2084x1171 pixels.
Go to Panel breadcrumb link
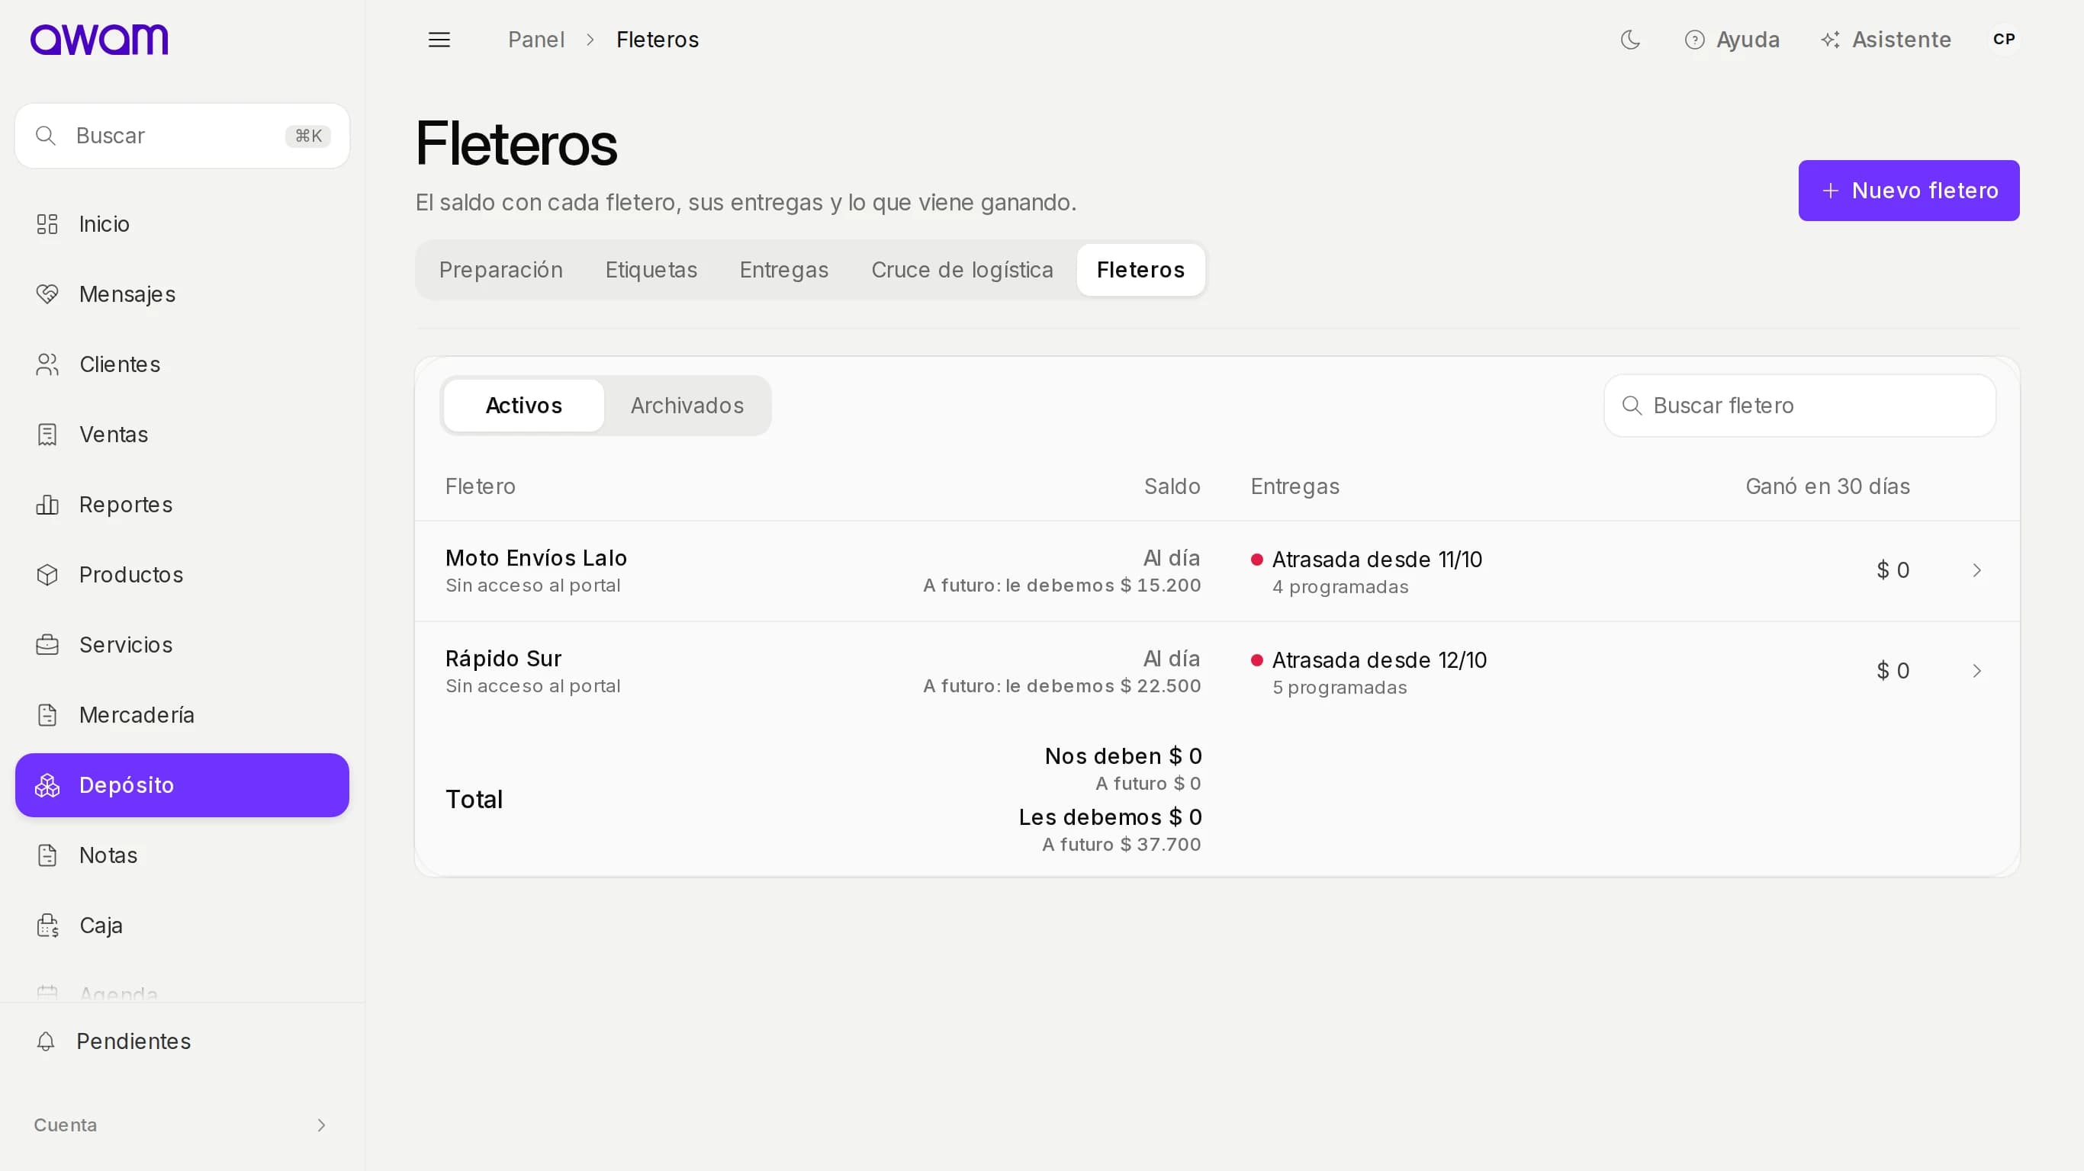point(535,40)
